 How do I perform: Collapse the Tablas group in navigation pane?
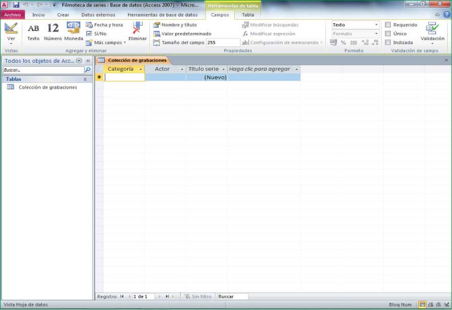point(85,79)
